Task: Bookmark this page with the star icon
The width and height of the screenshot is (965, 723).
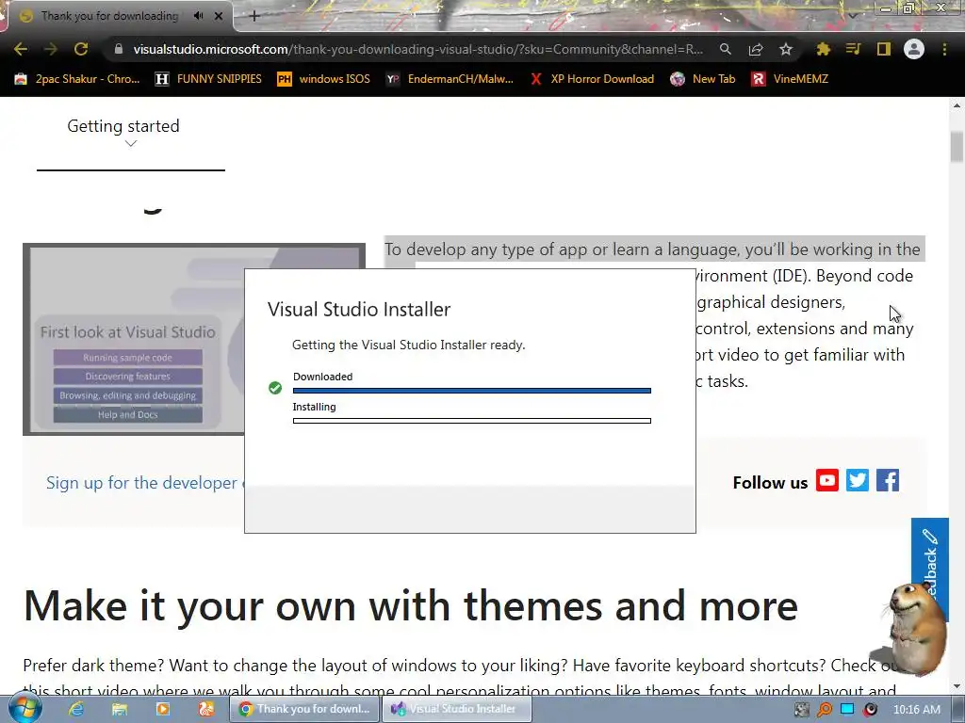Action: tap(786, 49)
